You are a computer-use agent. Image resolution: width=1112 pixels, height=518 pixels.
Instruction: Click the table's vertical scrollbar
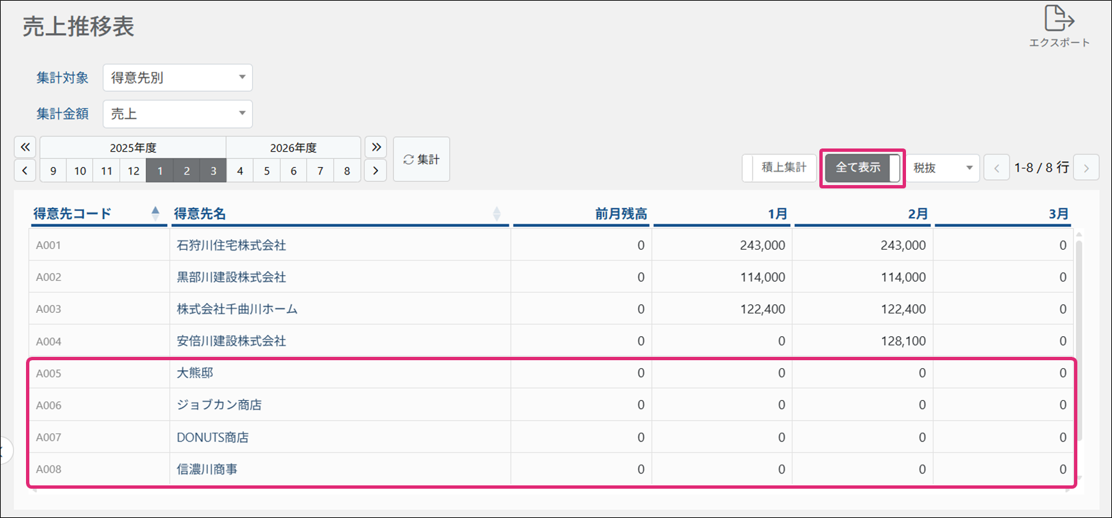[x=1078, y=340]
